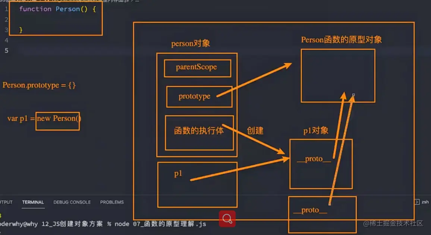Viewport: 431px width, 235px height.
Task: Click line number 5 in the editor
Action: (x=6, y=50)
